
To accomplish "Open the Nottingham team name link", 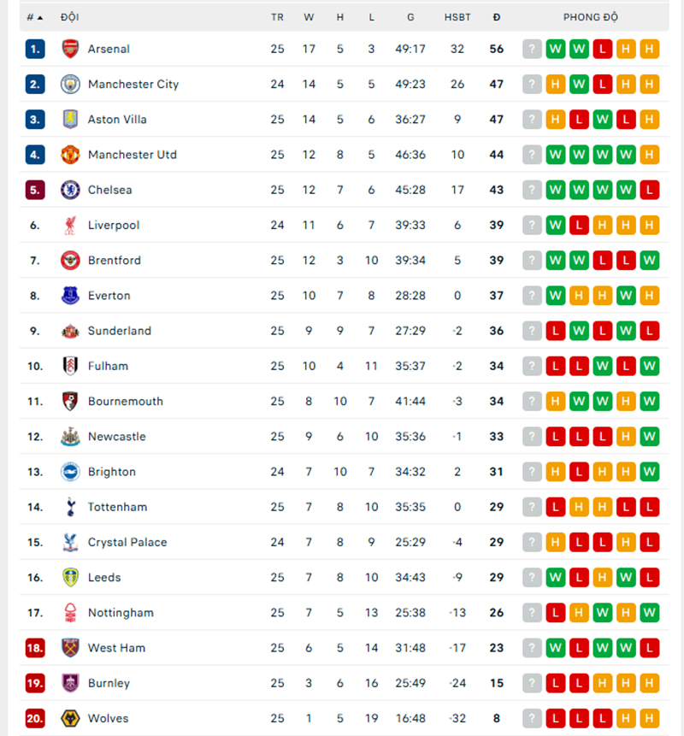I will click(x=121, y=613).
